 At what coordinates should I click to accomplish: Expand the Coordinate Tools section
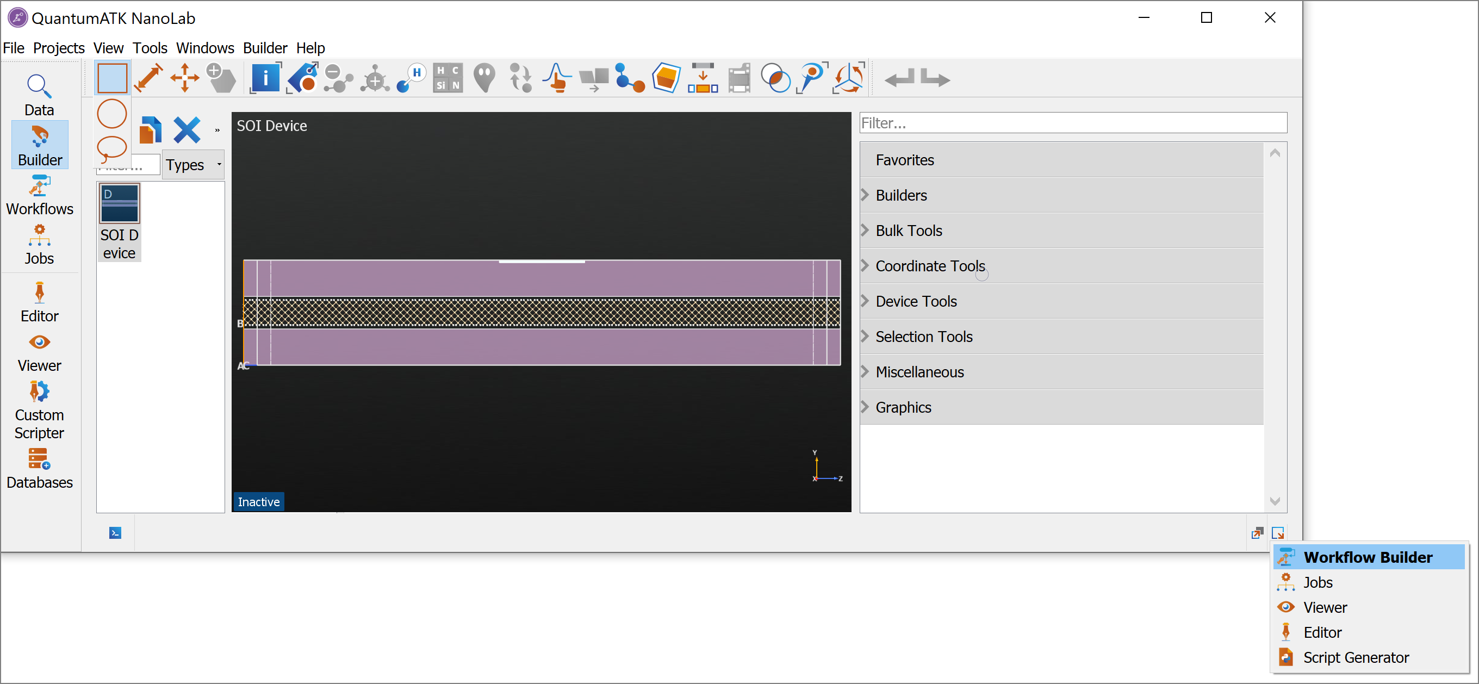1061,266
